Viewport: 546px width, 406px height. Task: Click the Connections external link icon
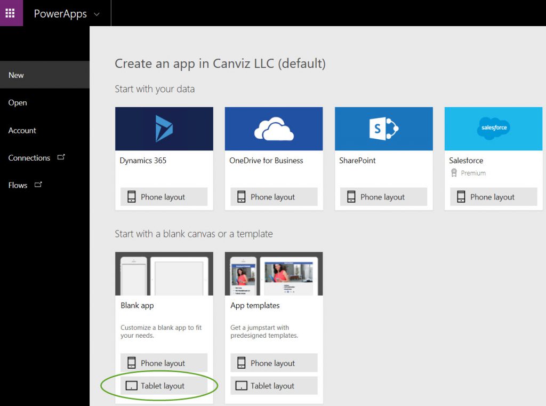(61, 157)
